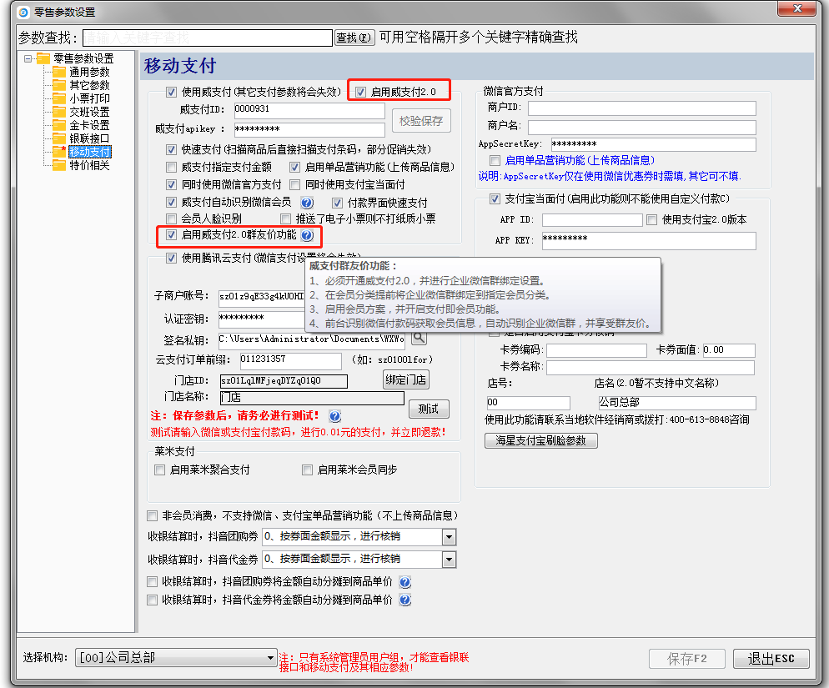Toggle 支付宝当面付 checkbox
This screenshot has height=688, width=829.
click(495, 198)
